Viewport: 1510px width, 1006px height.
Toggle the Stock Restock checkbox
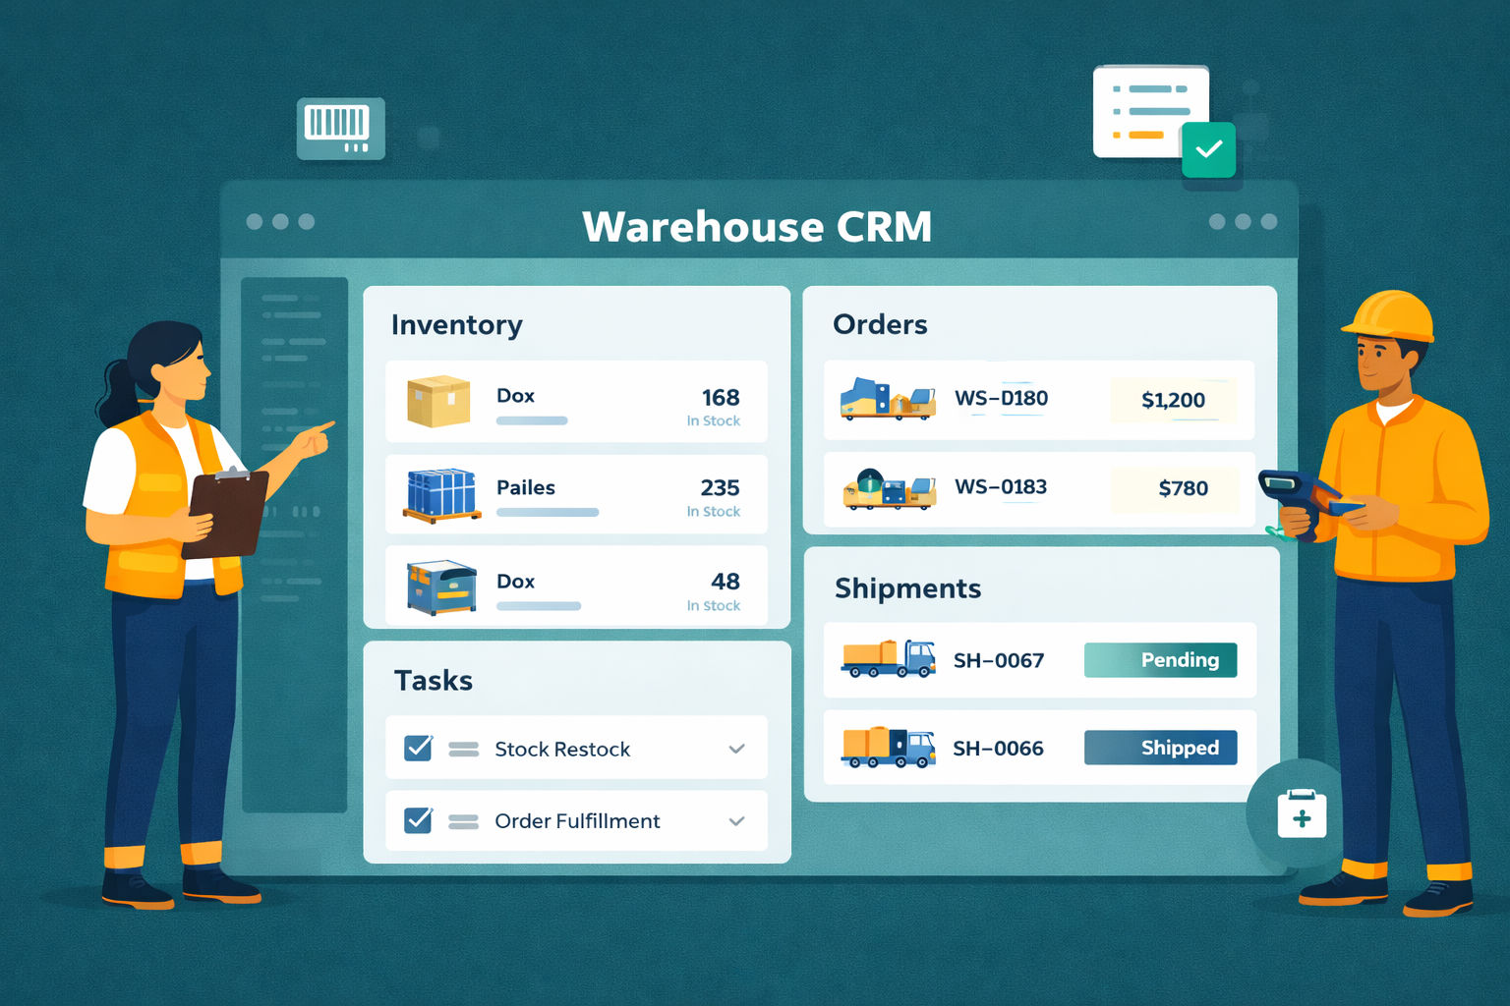[x=418, y=748]
